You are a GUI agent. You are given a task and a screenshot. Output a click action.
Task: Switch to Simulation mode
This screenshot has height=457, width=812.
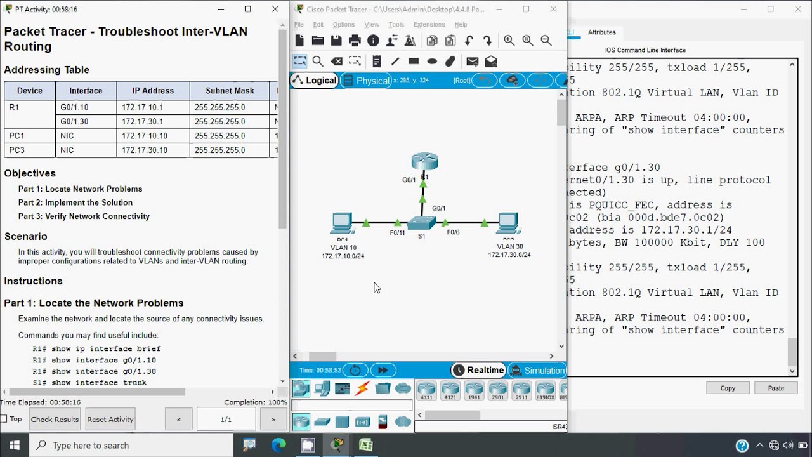(537, 370)
